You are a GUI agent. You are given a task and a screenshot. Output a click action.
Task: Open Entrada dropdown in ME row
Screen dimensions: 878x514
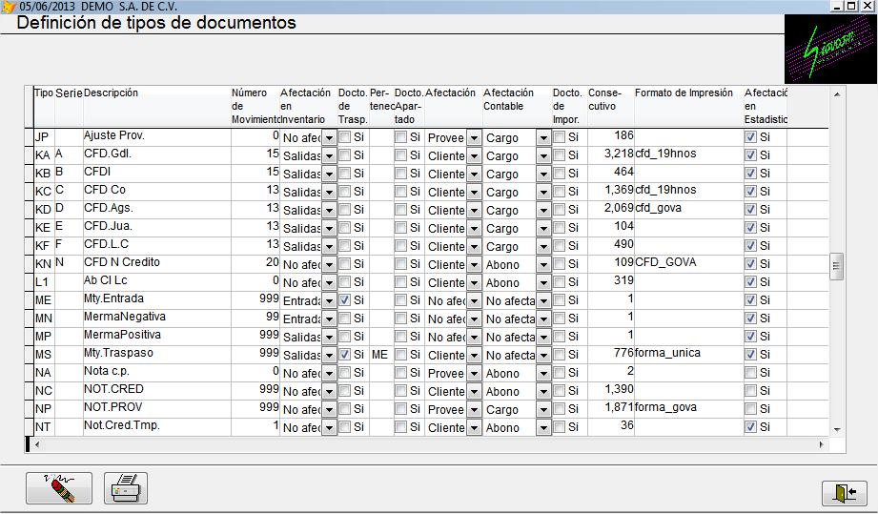[329, 300]
